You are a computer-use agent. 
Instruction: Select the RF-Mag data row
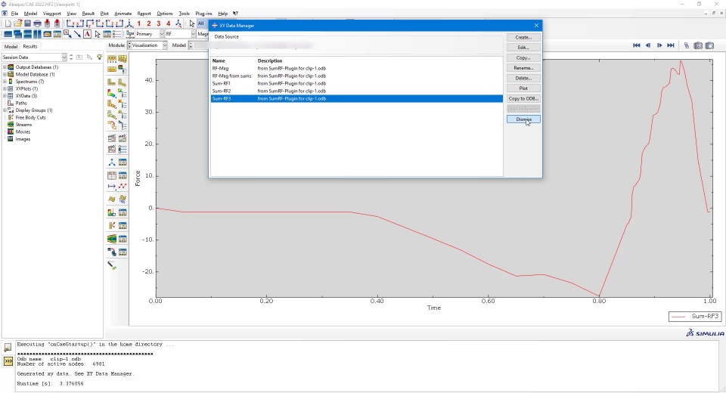356,68
